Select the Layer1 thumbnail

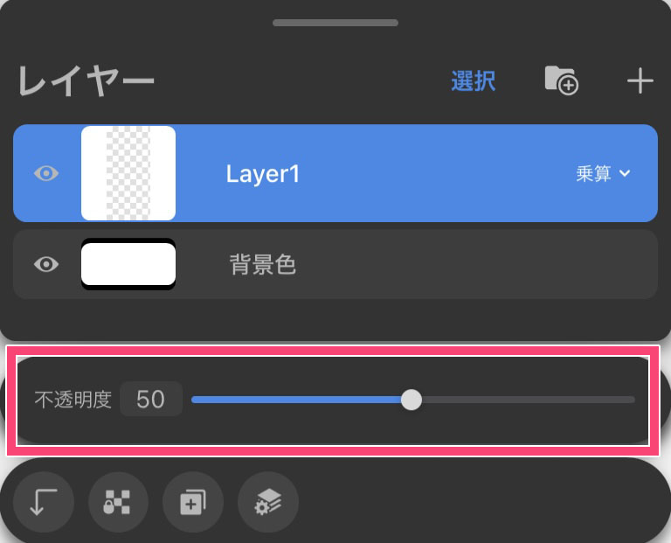(x=128, y=173)
